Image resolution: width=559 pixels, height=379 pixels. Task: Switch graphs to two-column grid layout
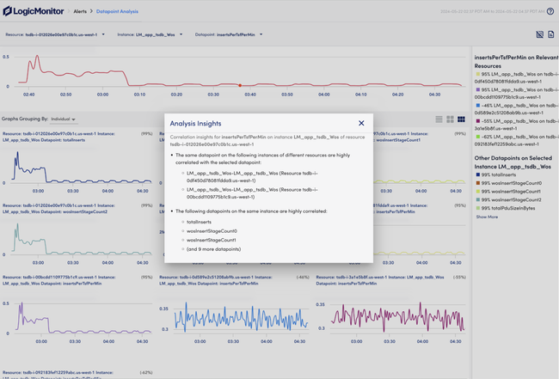click(450, 119)
